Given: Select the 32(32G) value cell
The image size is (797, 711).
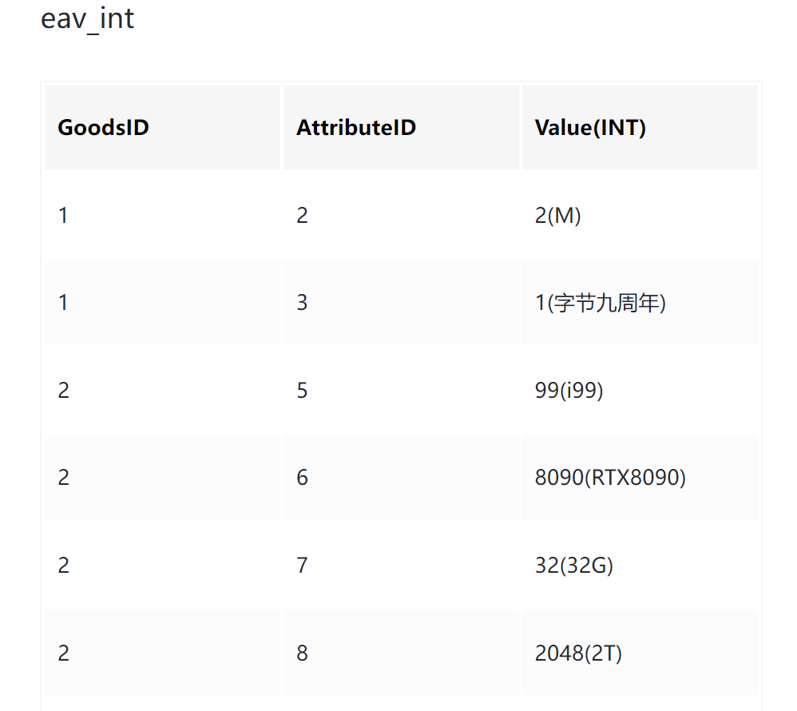Looking at the screenshot, I should tap(574, 566).
